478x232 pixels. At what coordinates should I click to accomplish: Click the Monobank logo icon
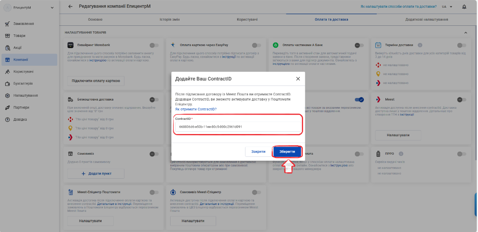[71, 45]
